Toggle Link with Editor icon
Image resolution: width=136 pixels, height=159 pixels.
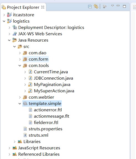tap(96, 7)
